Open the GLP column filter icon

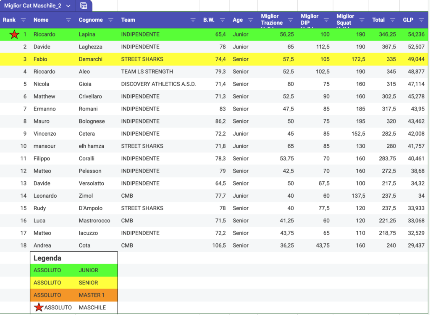[421, 20]
